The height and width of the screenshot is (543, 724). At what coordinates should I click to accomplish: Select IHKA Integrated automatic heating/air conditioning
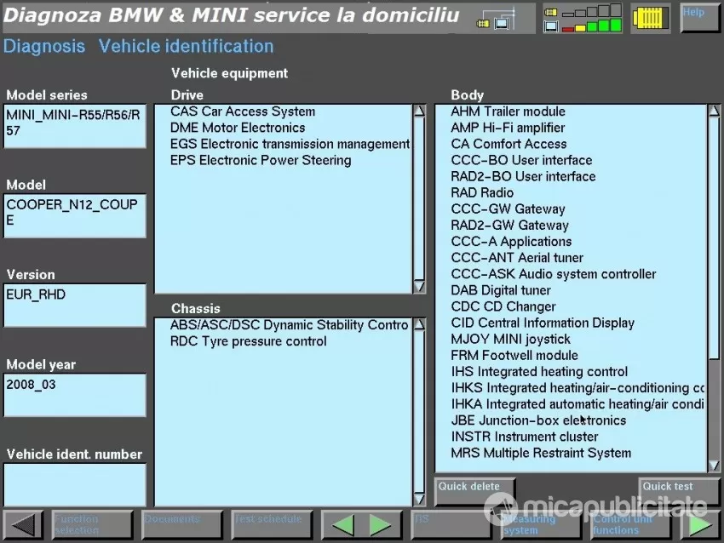(x=577, y=404)
